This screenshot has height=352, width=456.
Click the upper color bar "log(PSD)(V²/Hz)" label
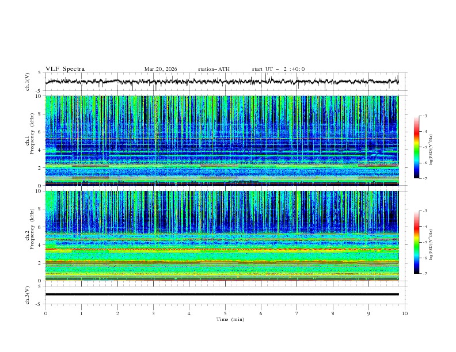tap(431, 150)
